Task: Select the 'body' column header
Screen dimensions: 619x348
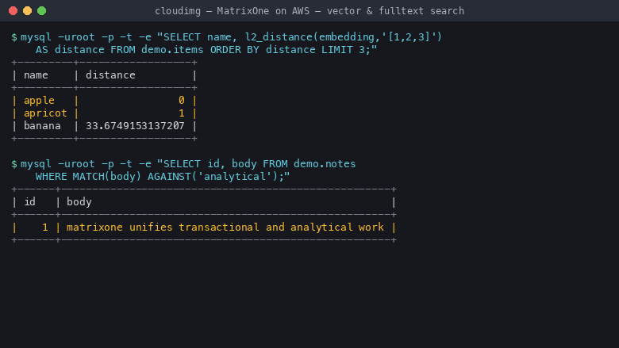Action: [x=79, y=202]
